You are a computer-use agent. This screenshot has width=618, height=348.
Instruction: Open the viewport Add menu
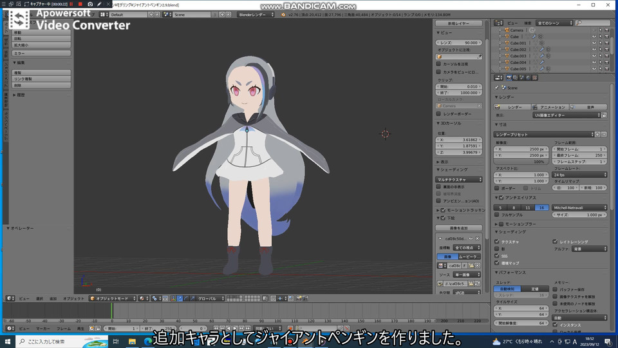pos(53,298)
